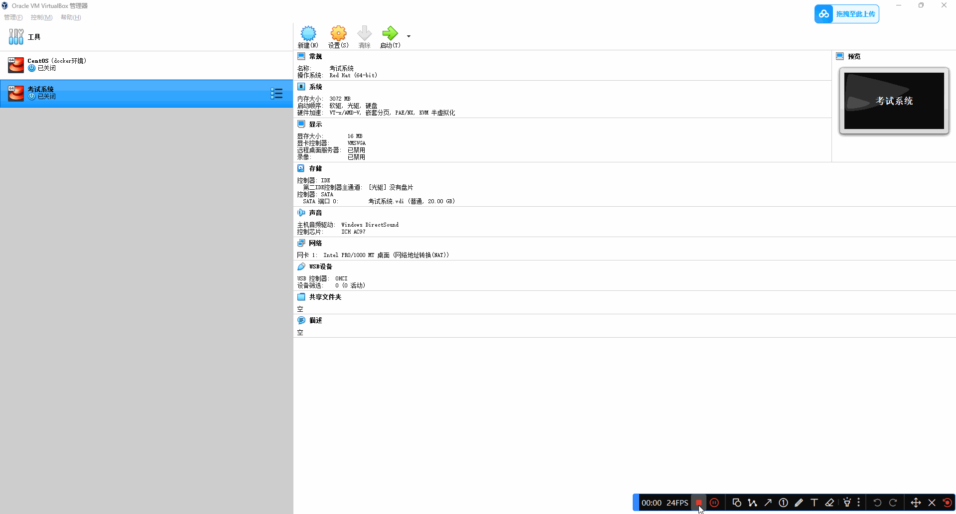Select the eraser tool

pos(829,503)
